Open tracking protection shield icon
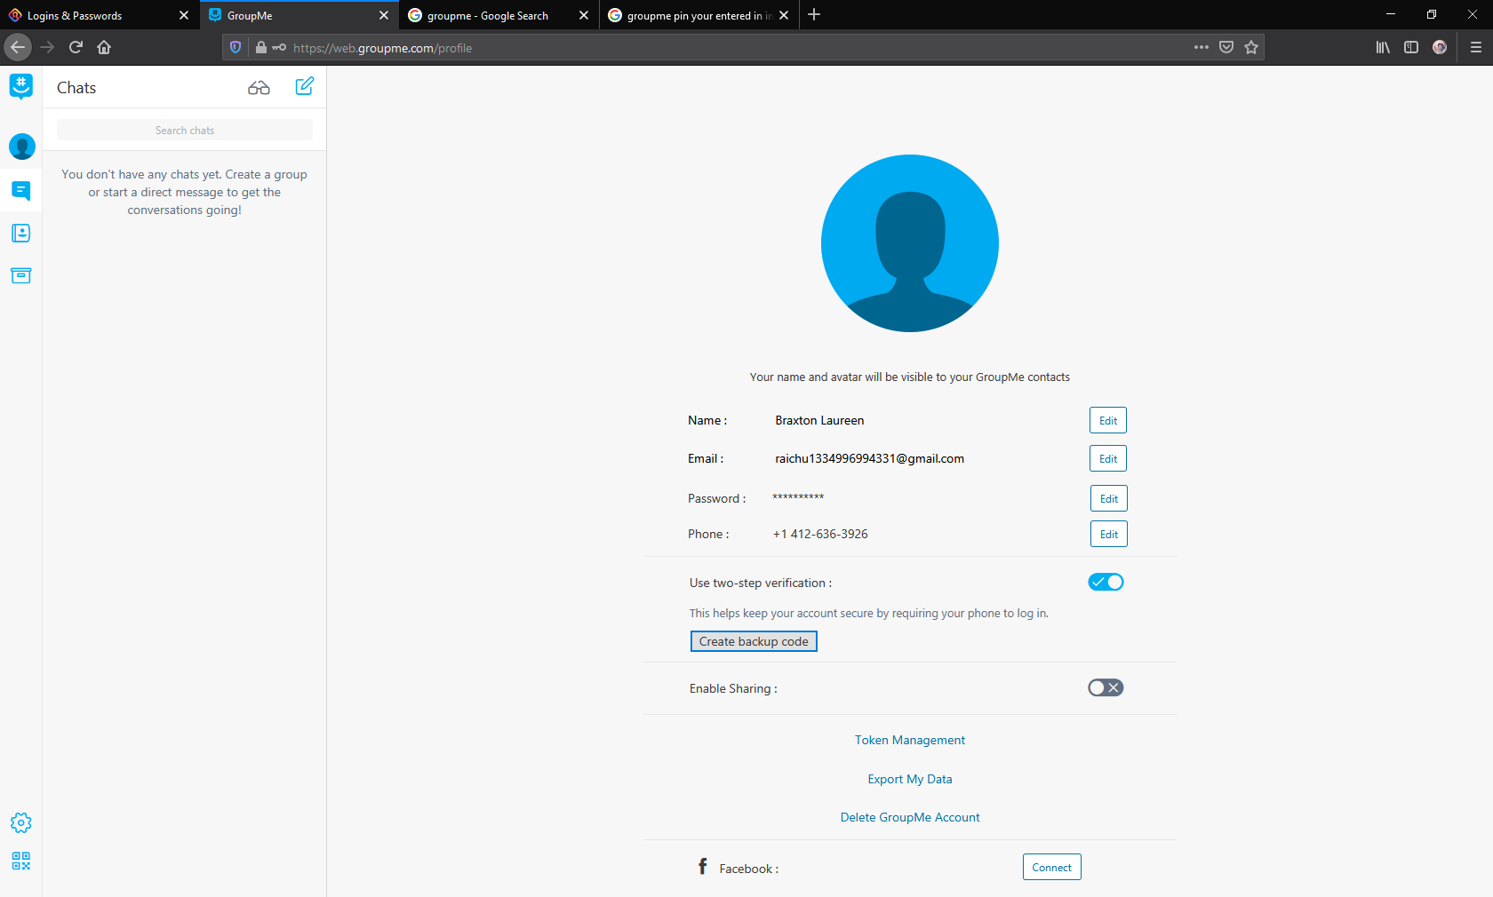The image size is (1493, 897). 236,47
